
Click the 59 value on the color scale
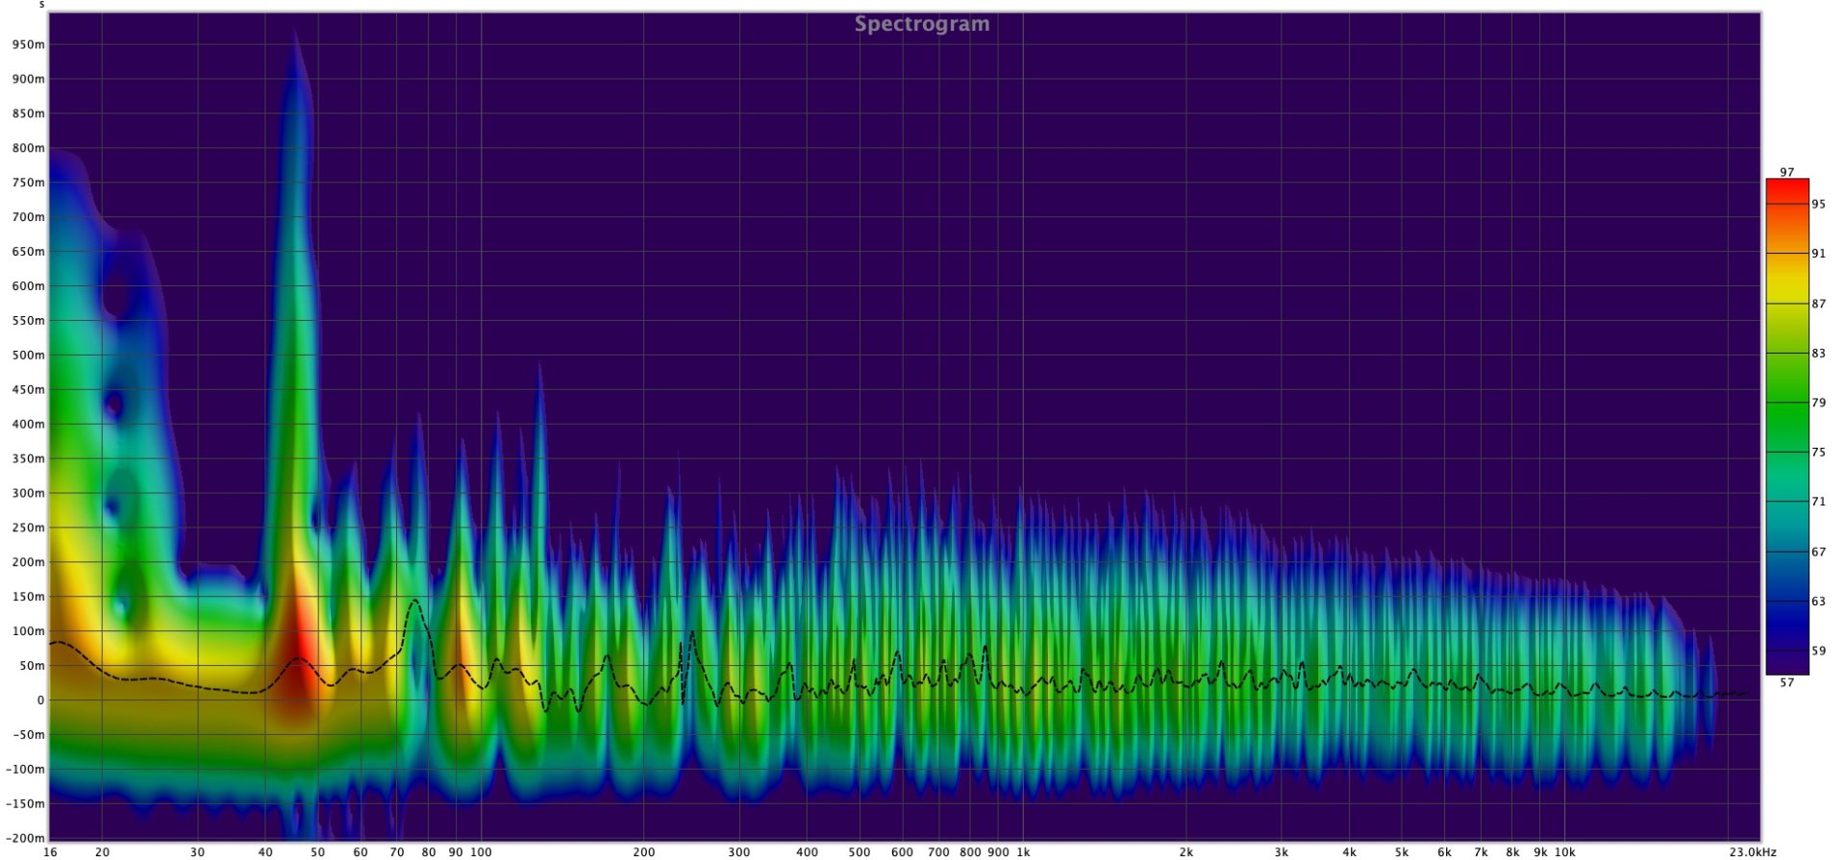pos(1818,651)
